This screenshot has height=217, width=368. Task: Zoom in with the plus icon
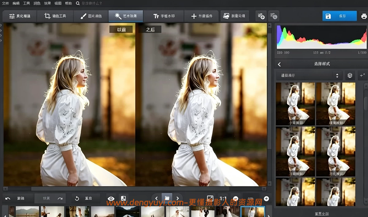click(x=266, y=199)
